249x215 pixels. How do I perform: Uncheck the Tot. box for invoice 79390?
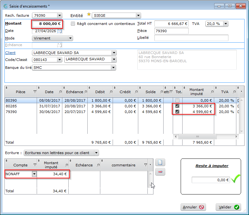177,112
